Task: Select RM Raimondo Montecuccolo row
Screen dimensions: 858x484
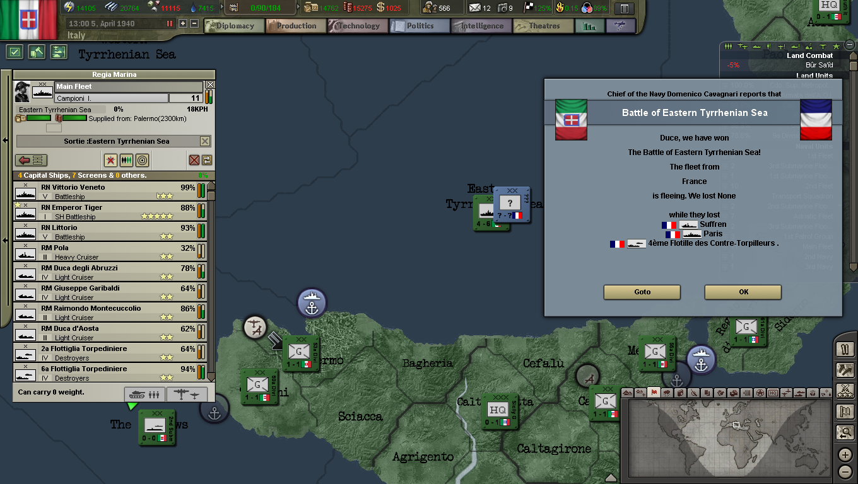Action: point(110,313)
